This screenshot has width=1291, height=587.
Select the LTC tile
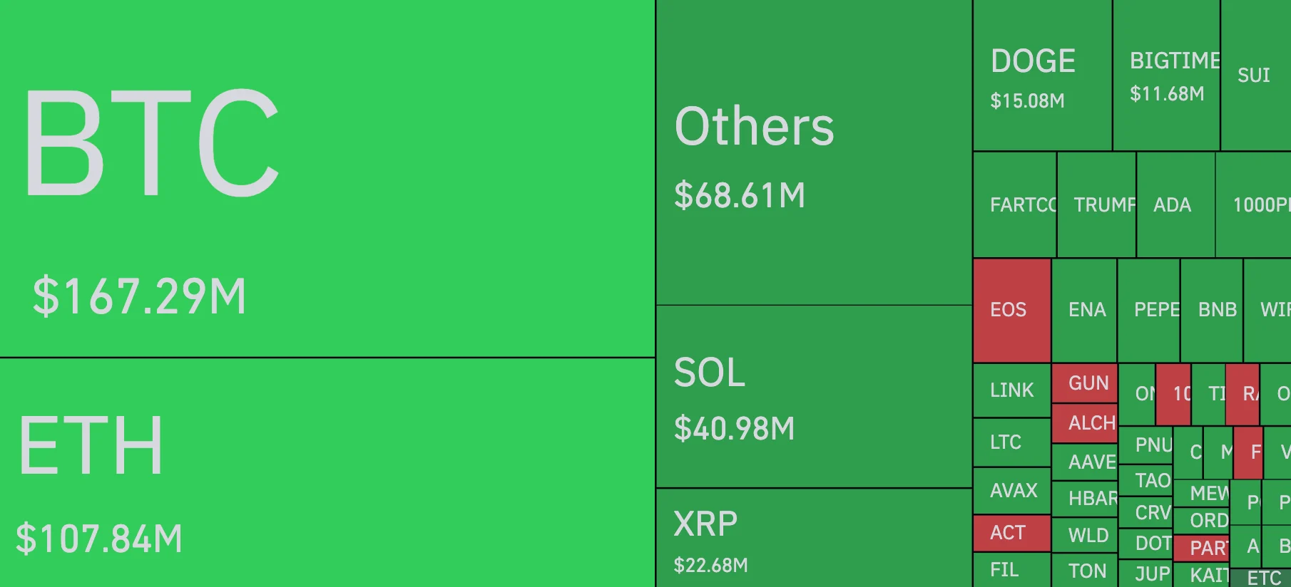coord(1011,442)
